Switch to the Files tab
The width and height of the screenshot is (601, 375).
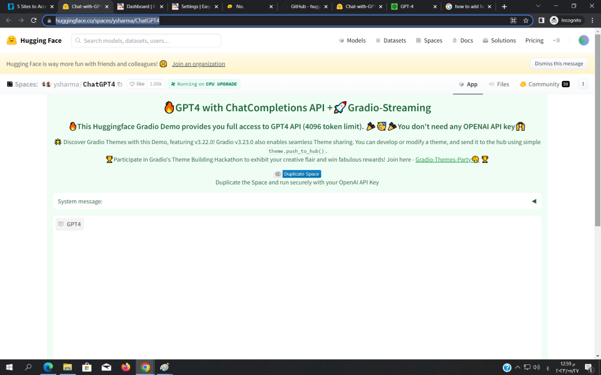[499, 84]
